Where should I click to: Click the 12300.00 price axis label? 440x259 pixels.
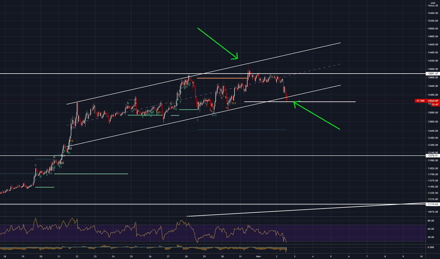433,145
